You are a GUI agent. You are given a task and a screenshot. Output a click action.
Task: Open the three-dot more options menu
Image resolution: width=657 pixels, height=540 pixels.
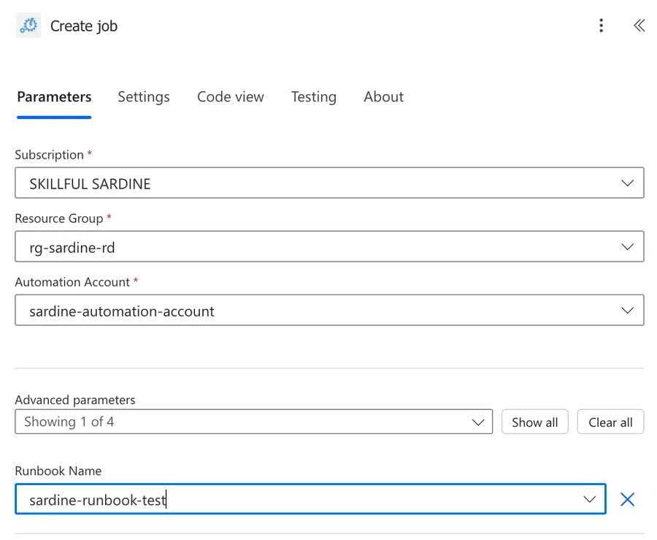[x=601, y=26]
